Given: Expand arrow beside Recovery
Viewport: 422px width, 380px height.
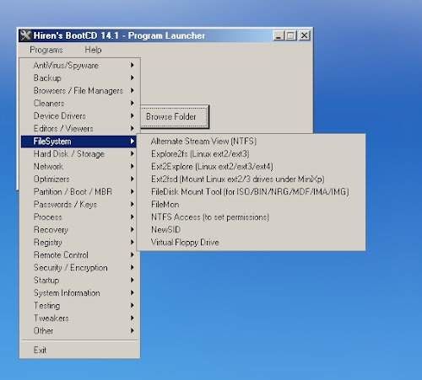Looking at the screenshot, I should 132,229.
